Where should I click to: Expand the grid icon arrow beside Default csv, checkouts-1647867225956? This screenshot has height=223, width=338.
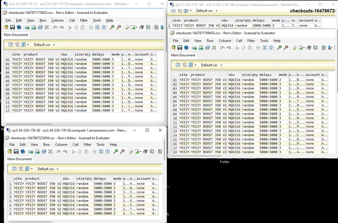pos(32,169)
